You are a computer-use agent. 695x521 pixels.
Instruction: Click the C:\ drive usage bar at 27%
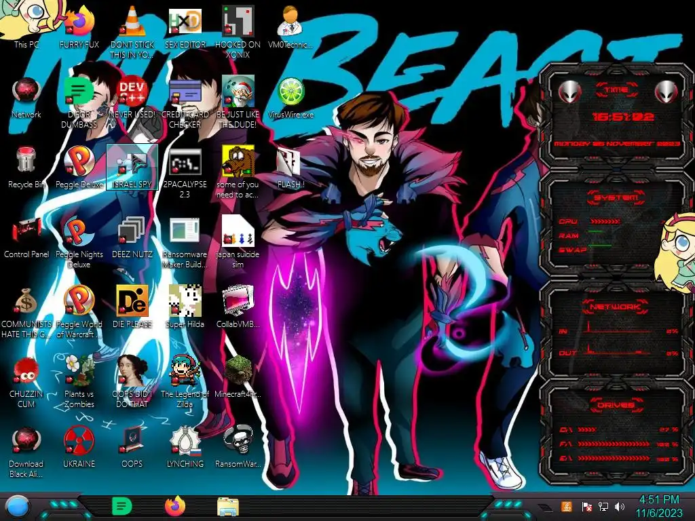[x=587, y=429]
